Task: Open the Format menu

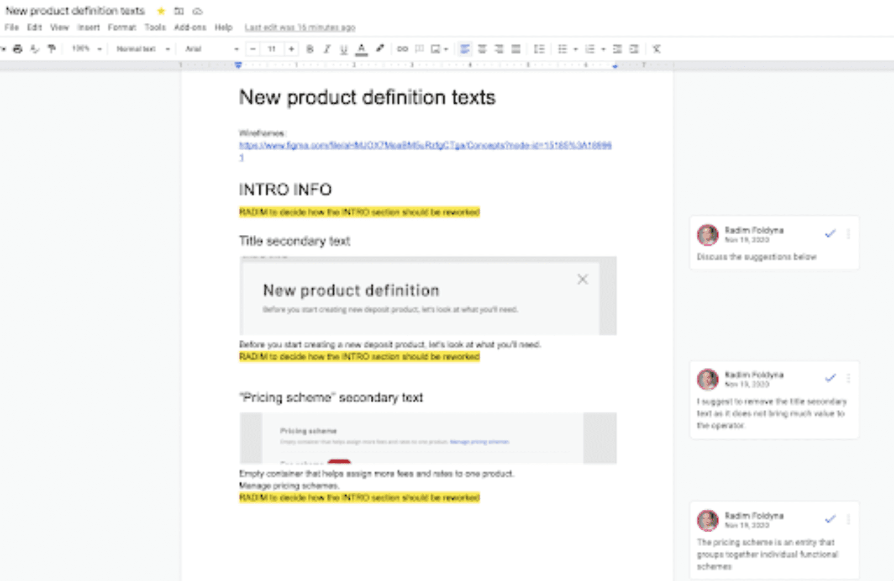Action: [122, 27]
